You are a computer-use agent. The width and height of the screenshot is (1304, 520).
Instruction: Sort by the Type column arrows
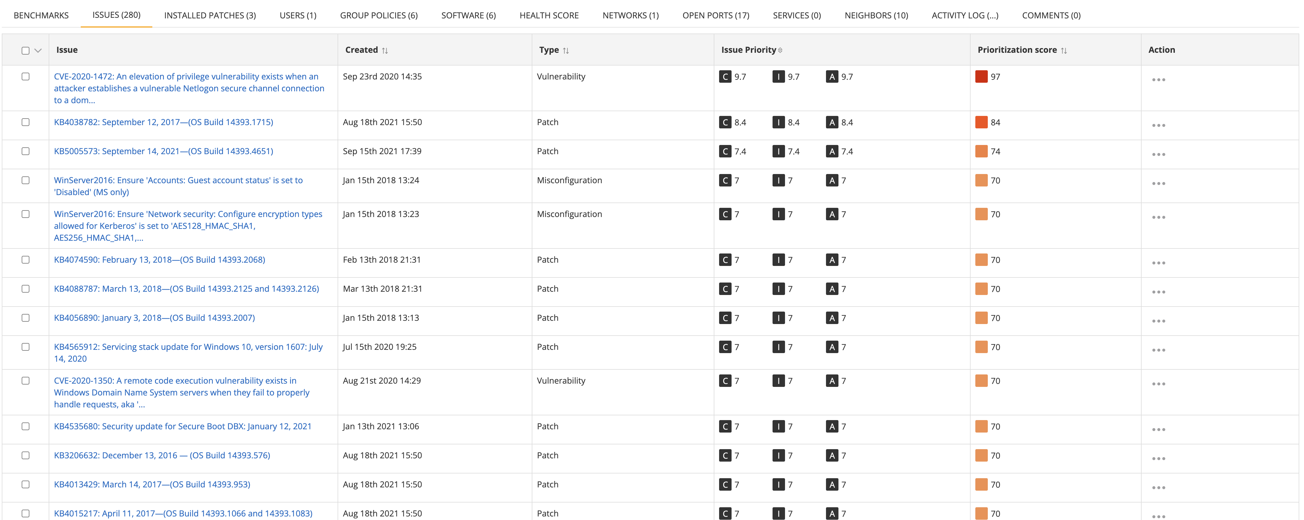tap(566, 50)
